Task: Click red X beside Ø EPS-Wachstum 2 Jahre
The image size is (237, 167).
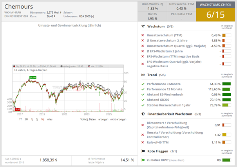Action: (x=143, y=51)
